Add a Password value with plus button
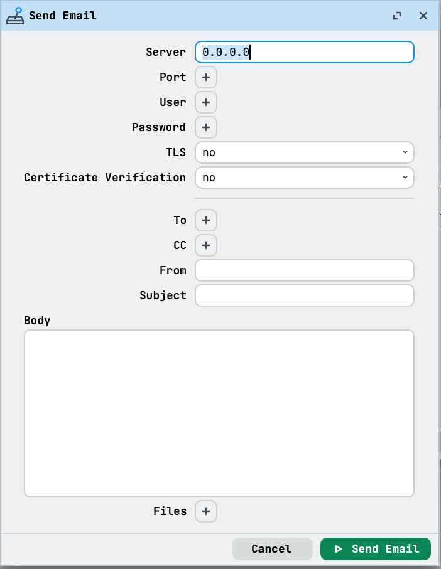Viewport: 441px width, 569px height. tap(206, 127)
